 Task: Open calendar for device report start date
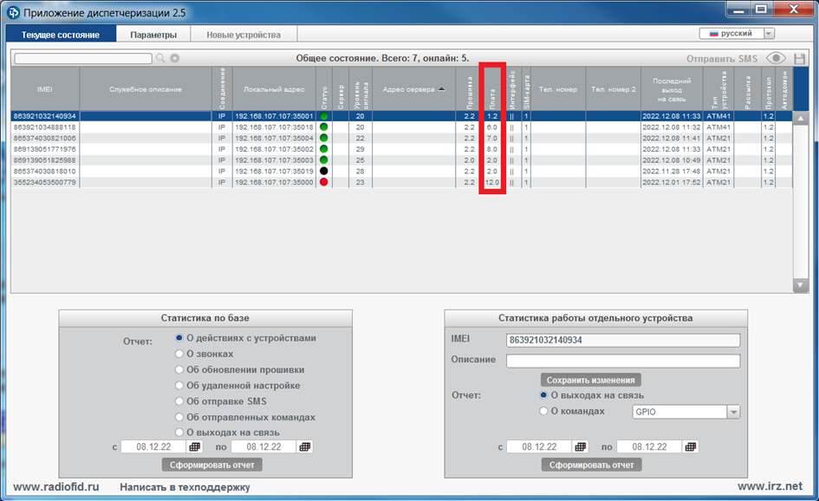[x=582, y=446]
